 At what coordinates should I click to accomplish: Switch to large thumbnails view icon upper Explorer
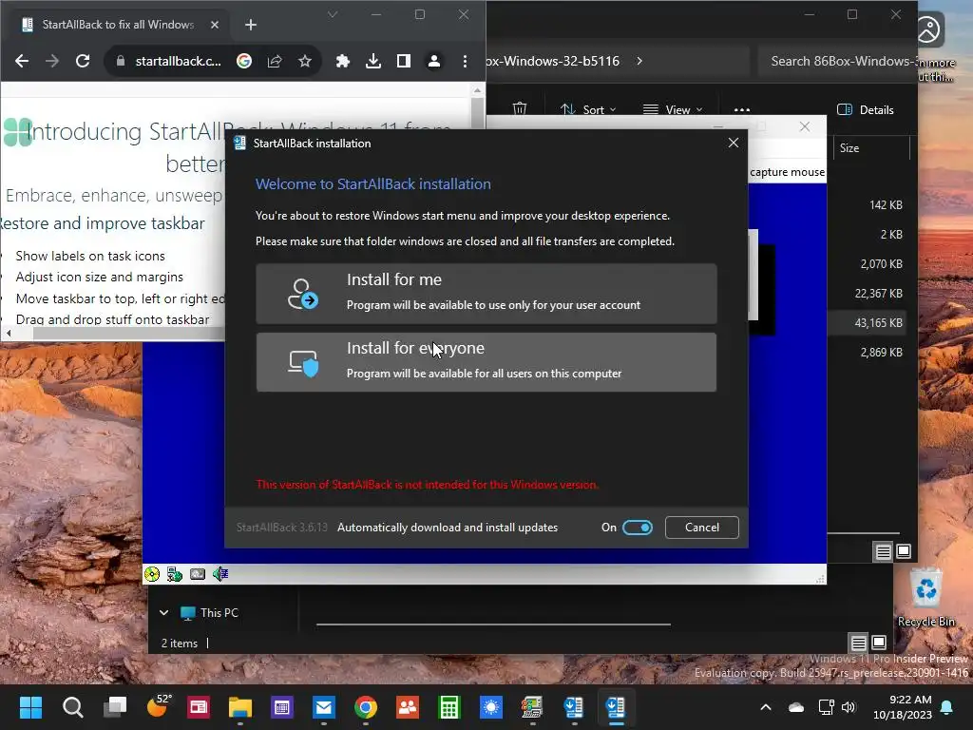[904, 551]
